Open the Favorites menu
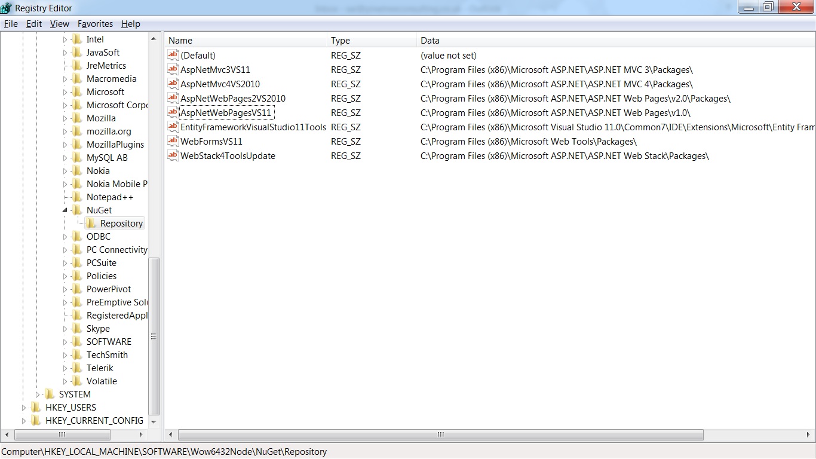This screenshot has height=459, width=816. pyautogui.click(x=95, y=24)
